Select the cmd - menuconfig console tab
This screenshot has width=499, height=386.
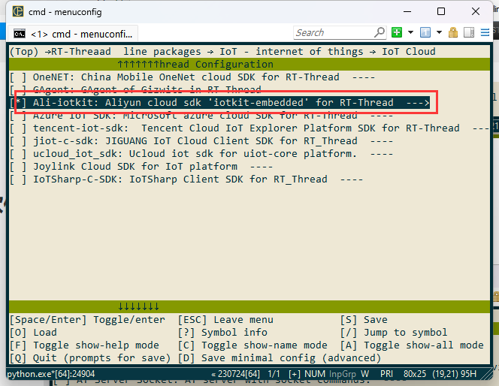click(73, 34)
